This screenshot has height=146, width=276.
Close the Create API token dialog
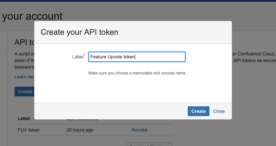click(219, 111)
